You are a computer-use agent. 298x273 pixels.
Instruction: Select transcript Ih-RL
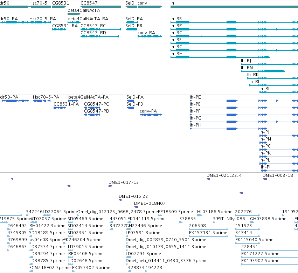click(x=255, y=82)
